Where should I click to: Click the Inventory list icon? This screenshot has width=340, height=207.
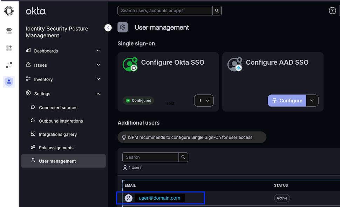[x=28, y=79]
